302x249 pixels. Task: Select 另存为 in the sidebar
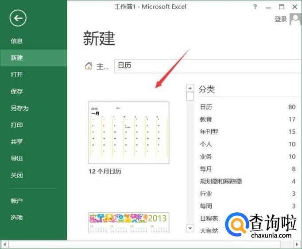(19, 108)
